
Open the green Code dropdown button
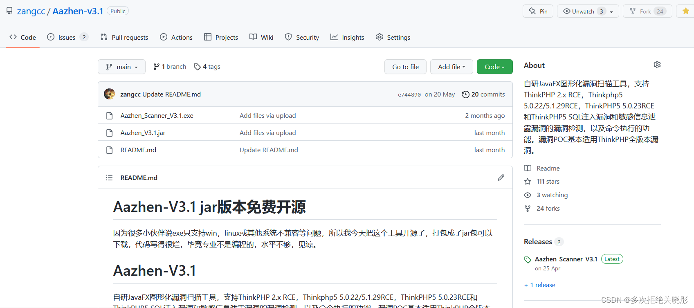point(494,67)
